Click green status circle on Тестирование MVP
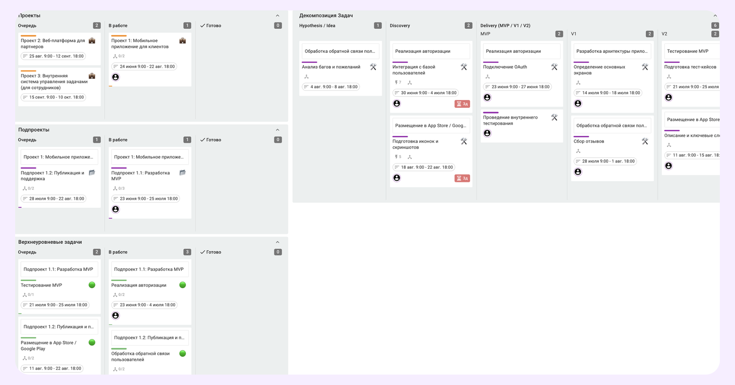Screen dimensions: 735x385 point(92,285)
